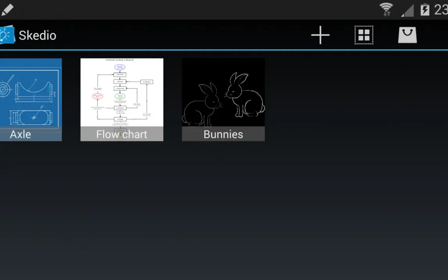The width and height of the screenshot is (448, 280).
Task: Open the dotted grid selection icon
Action: [x=364, y=35]
